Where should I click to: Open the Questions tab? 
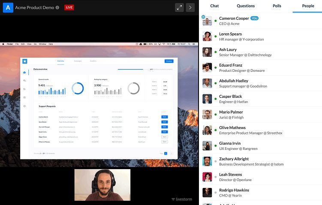click(x=246, y=6)
